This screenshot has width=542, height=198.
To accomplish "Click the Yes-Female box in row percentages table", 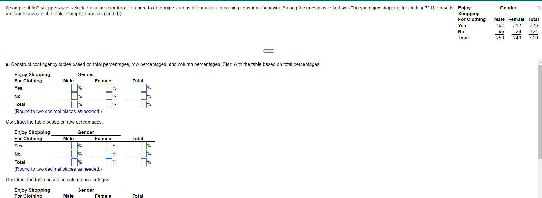I will pos(109,146).
